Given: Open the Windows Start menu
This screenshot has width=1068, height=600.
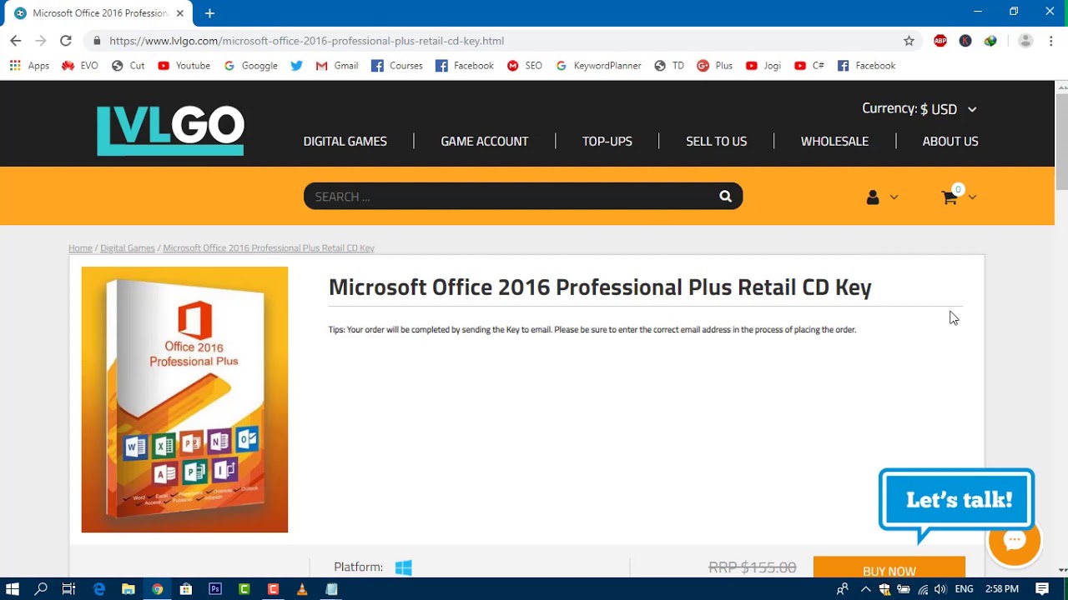Looking at the screenshot, I should coord(13,589).
